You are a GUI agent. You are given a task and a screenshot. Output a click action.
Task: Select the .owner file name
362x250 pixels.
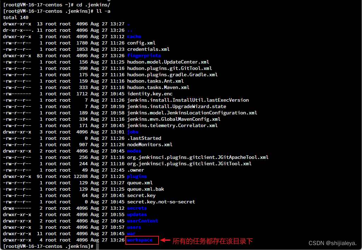(136, 170)
